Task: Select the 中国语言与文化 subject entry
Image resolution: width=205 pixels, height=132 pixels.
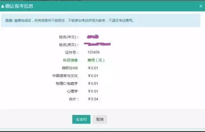Action: pos(65,76)
